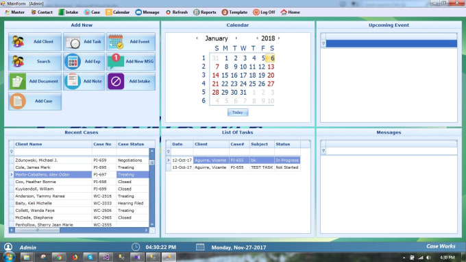Open the Message menu item
This screenshot has height=262, width=466.
147,12
